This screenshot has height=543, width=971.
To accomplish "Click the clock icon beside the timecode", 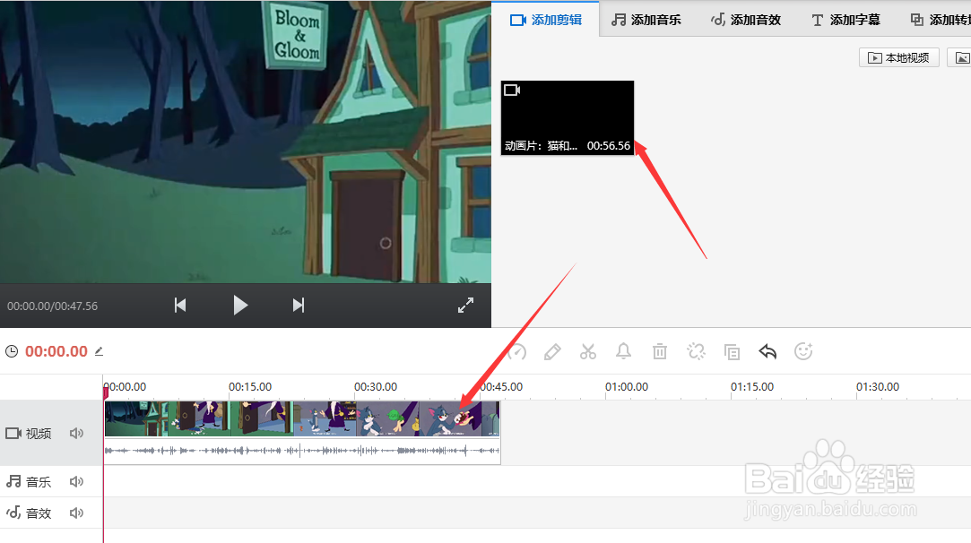I will 12,351.
